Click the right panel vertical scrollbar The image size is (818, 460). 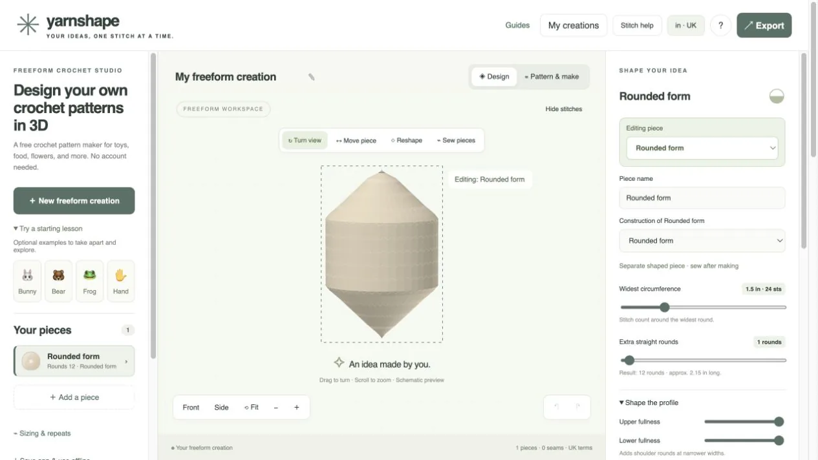click(804, 151)
